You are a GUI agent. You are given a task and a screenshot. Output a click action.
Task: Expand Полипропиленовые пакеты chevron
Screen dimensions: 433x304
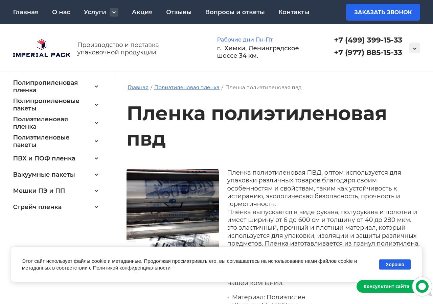click(96, 105)
